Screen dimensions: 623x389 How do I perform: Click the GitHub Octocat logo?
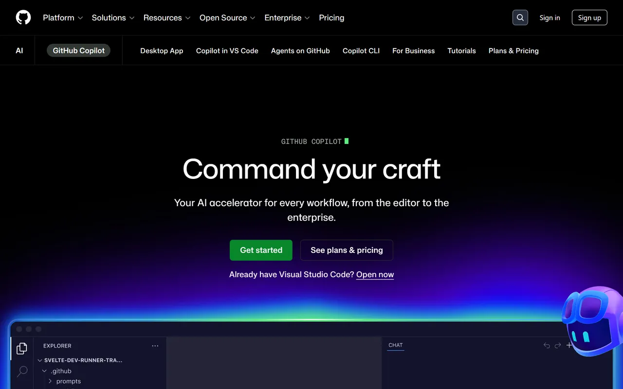click(23, 18)
